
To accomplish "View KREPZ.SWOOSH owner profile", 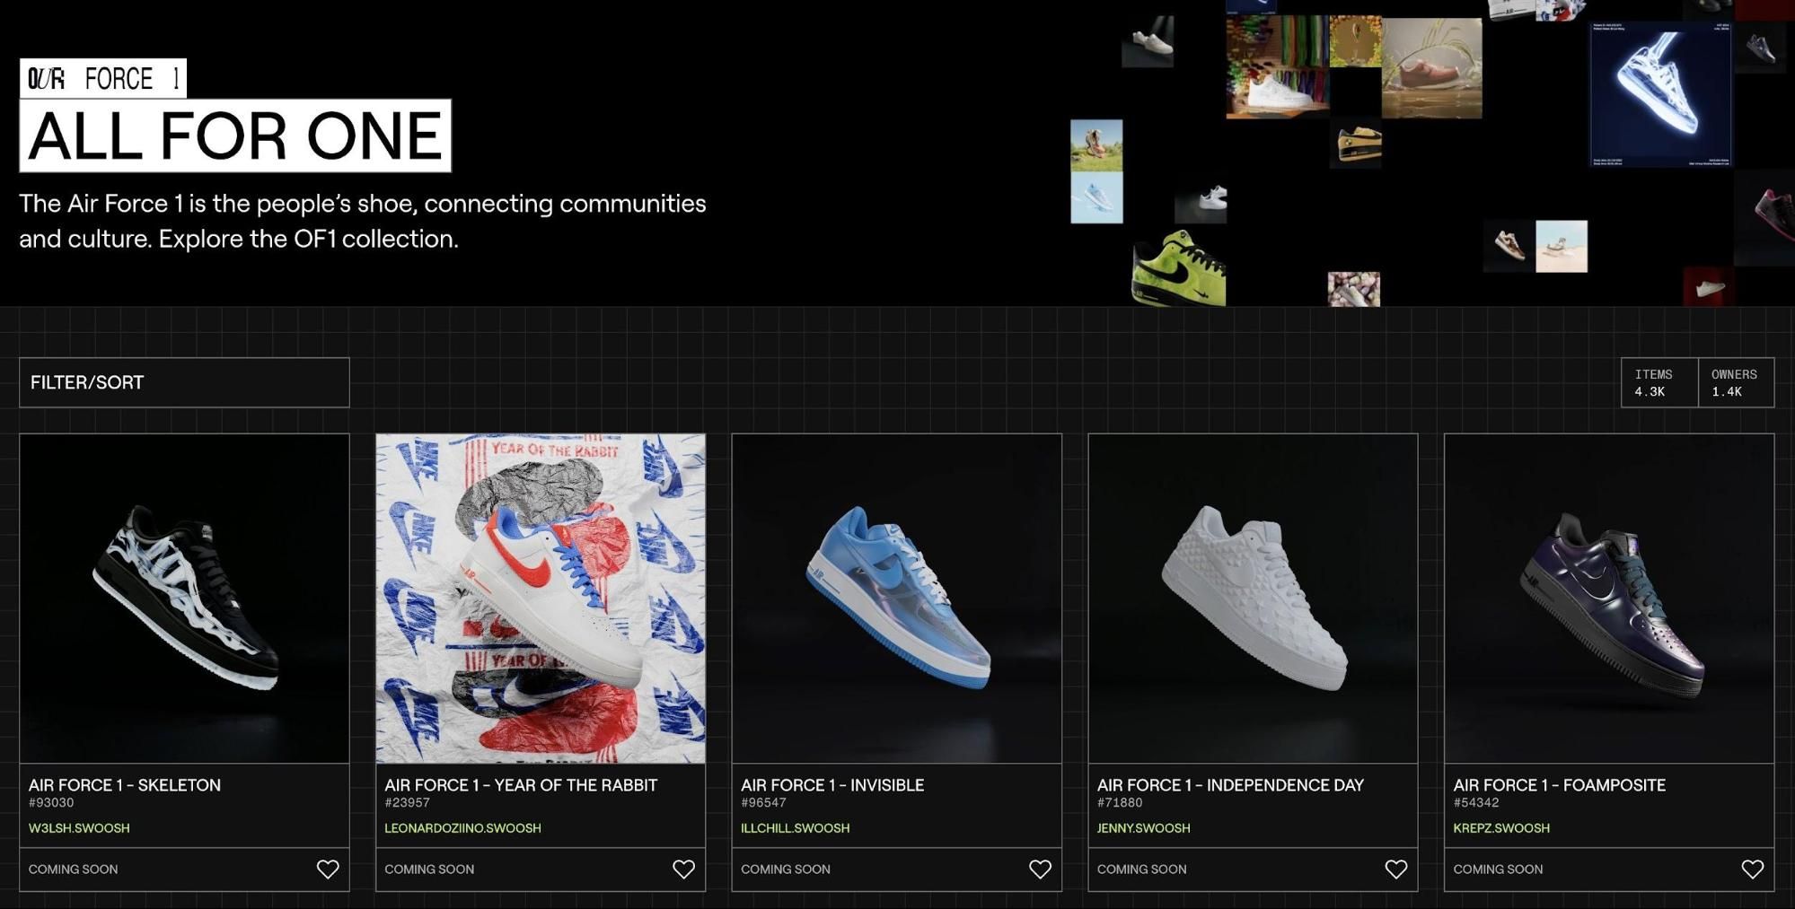I will (1501, 828).
